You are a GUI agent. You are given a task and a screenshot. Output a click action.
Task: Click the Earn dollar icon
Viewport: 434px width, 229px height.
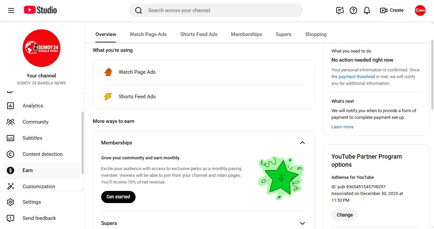tap(10, 170)
